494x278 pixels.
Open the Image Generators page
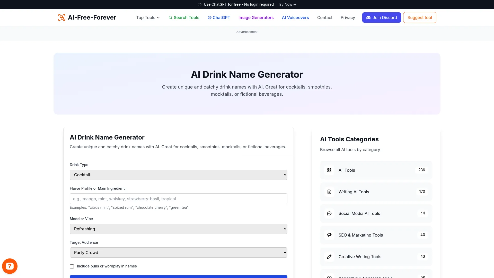(256, 18)
